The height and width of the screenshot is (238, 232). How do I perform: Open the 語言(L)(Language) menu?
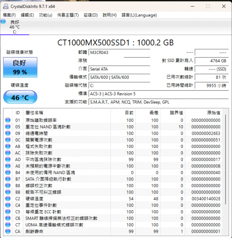coord(139,15)
